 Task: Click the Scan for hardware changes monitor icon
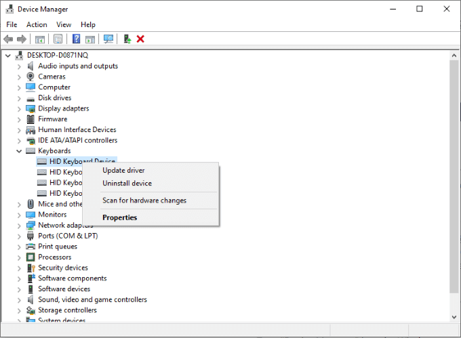(108, 39)
